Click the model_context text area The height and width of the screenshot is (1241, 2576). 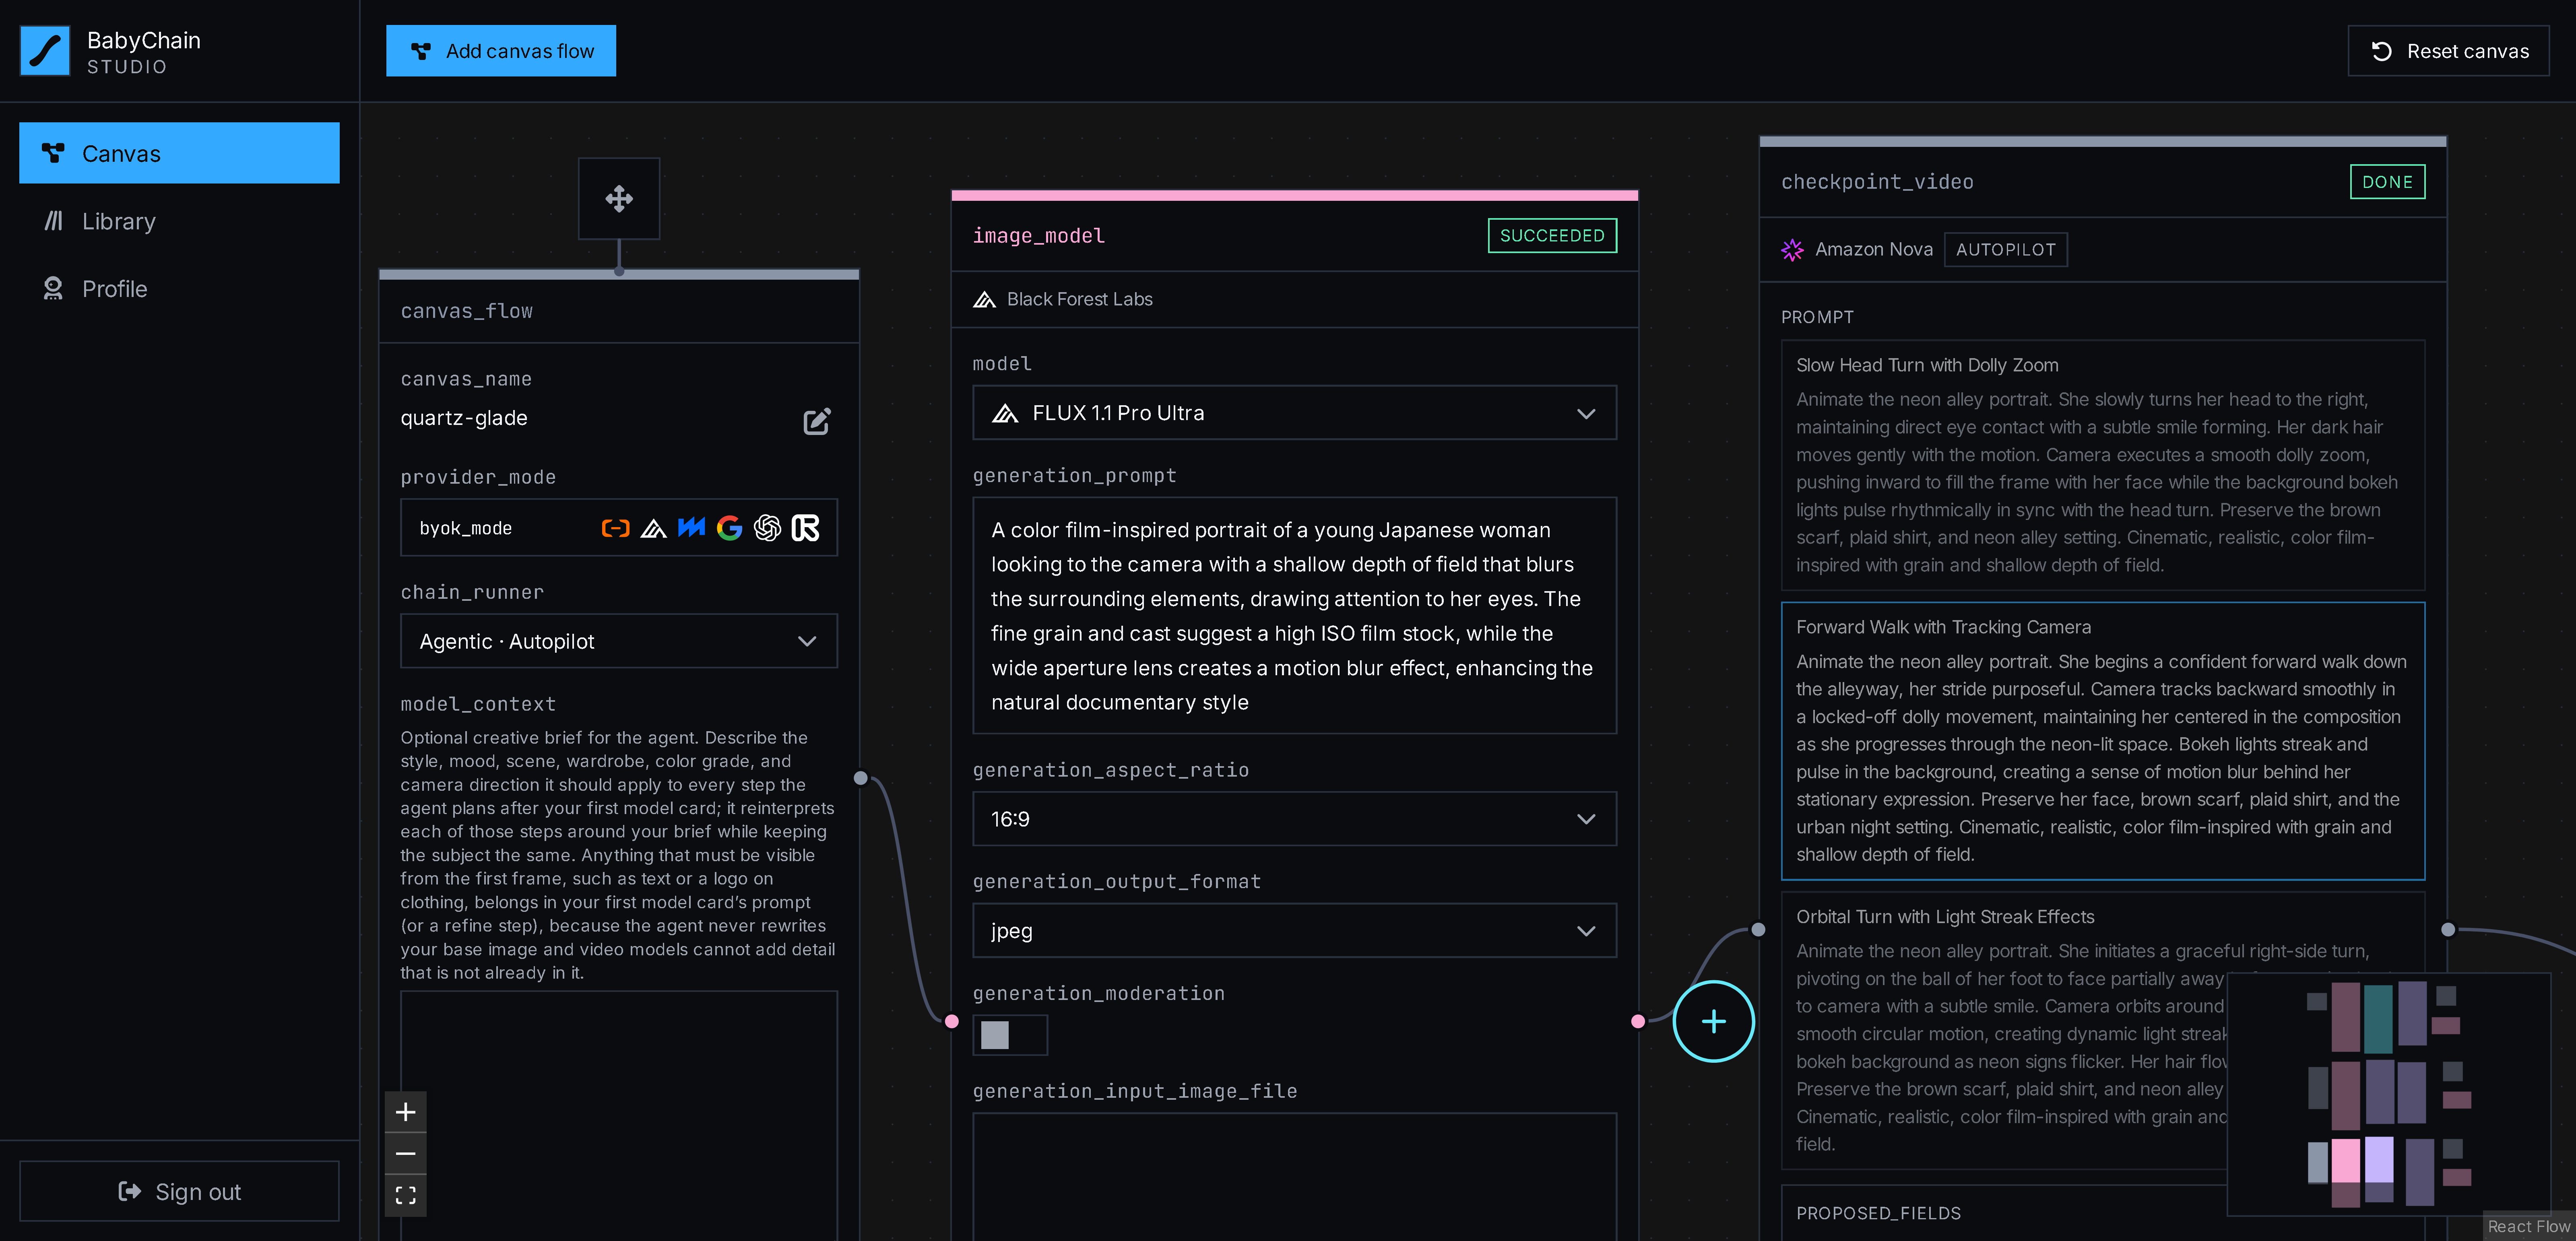[x=619, y=1115]
